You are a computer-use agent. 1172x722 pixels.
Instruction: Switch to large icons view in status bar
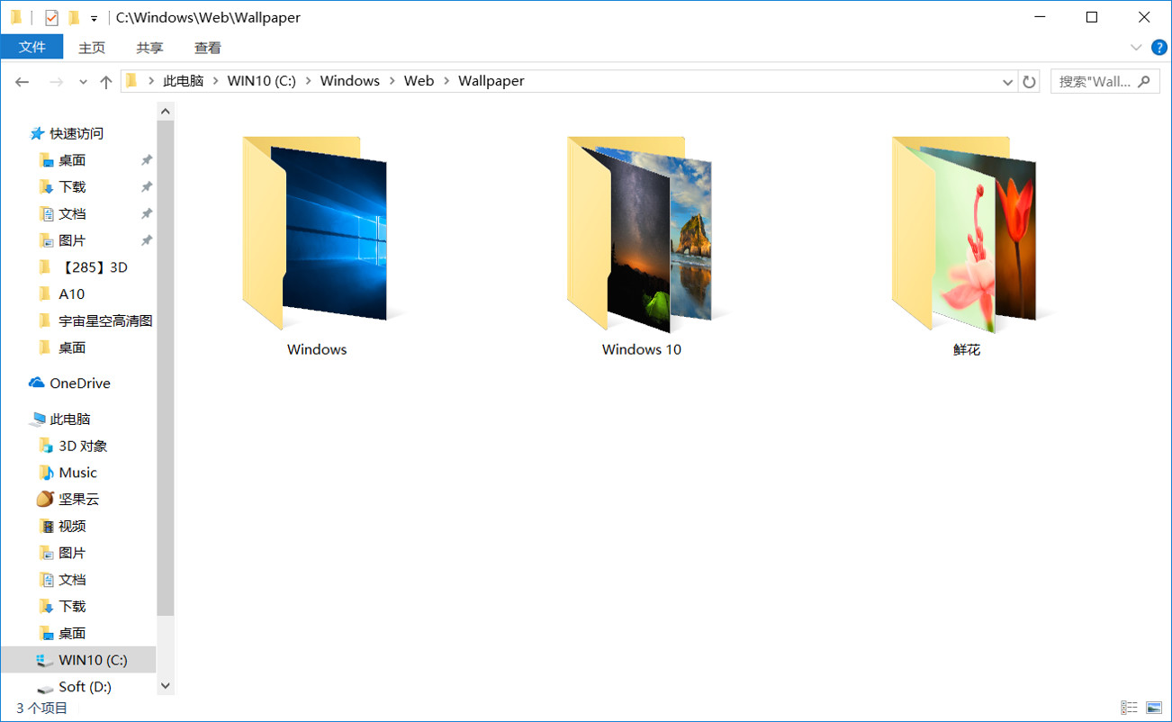pyautogui.click(x=1153, y=708)
